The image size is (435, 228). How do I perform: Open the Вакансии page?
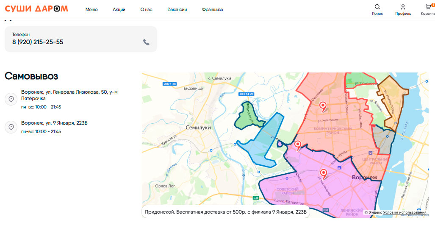coord(177,9)
